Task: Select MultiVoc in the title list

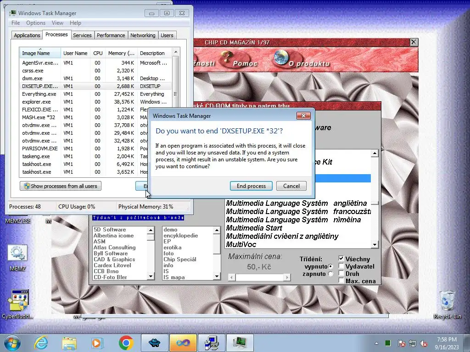Action: [241, 244]
